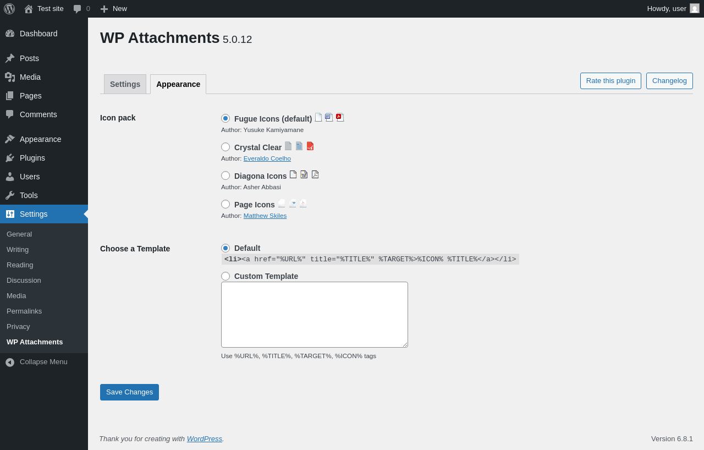This screenshot has height=450, width=704.
Task: Click Diagona Icons PDF file icon
Action: tap(315, 174)
